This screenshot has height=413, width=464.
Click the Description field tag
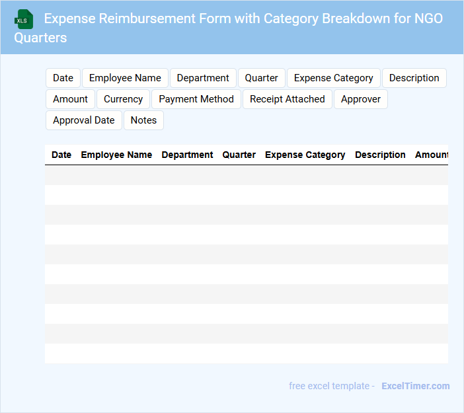(414, 78)
